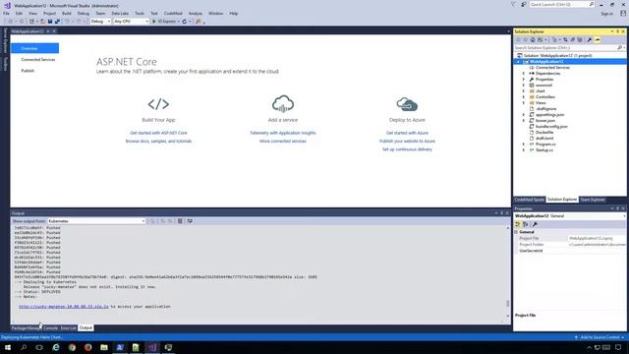629x354 pixels.
Task: Click the Save toolbar icon
Action: pos(50,22)
